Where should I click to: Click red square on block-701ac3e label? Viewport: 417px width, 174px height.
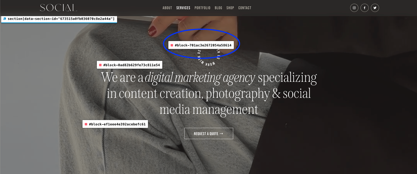point(172,45)
